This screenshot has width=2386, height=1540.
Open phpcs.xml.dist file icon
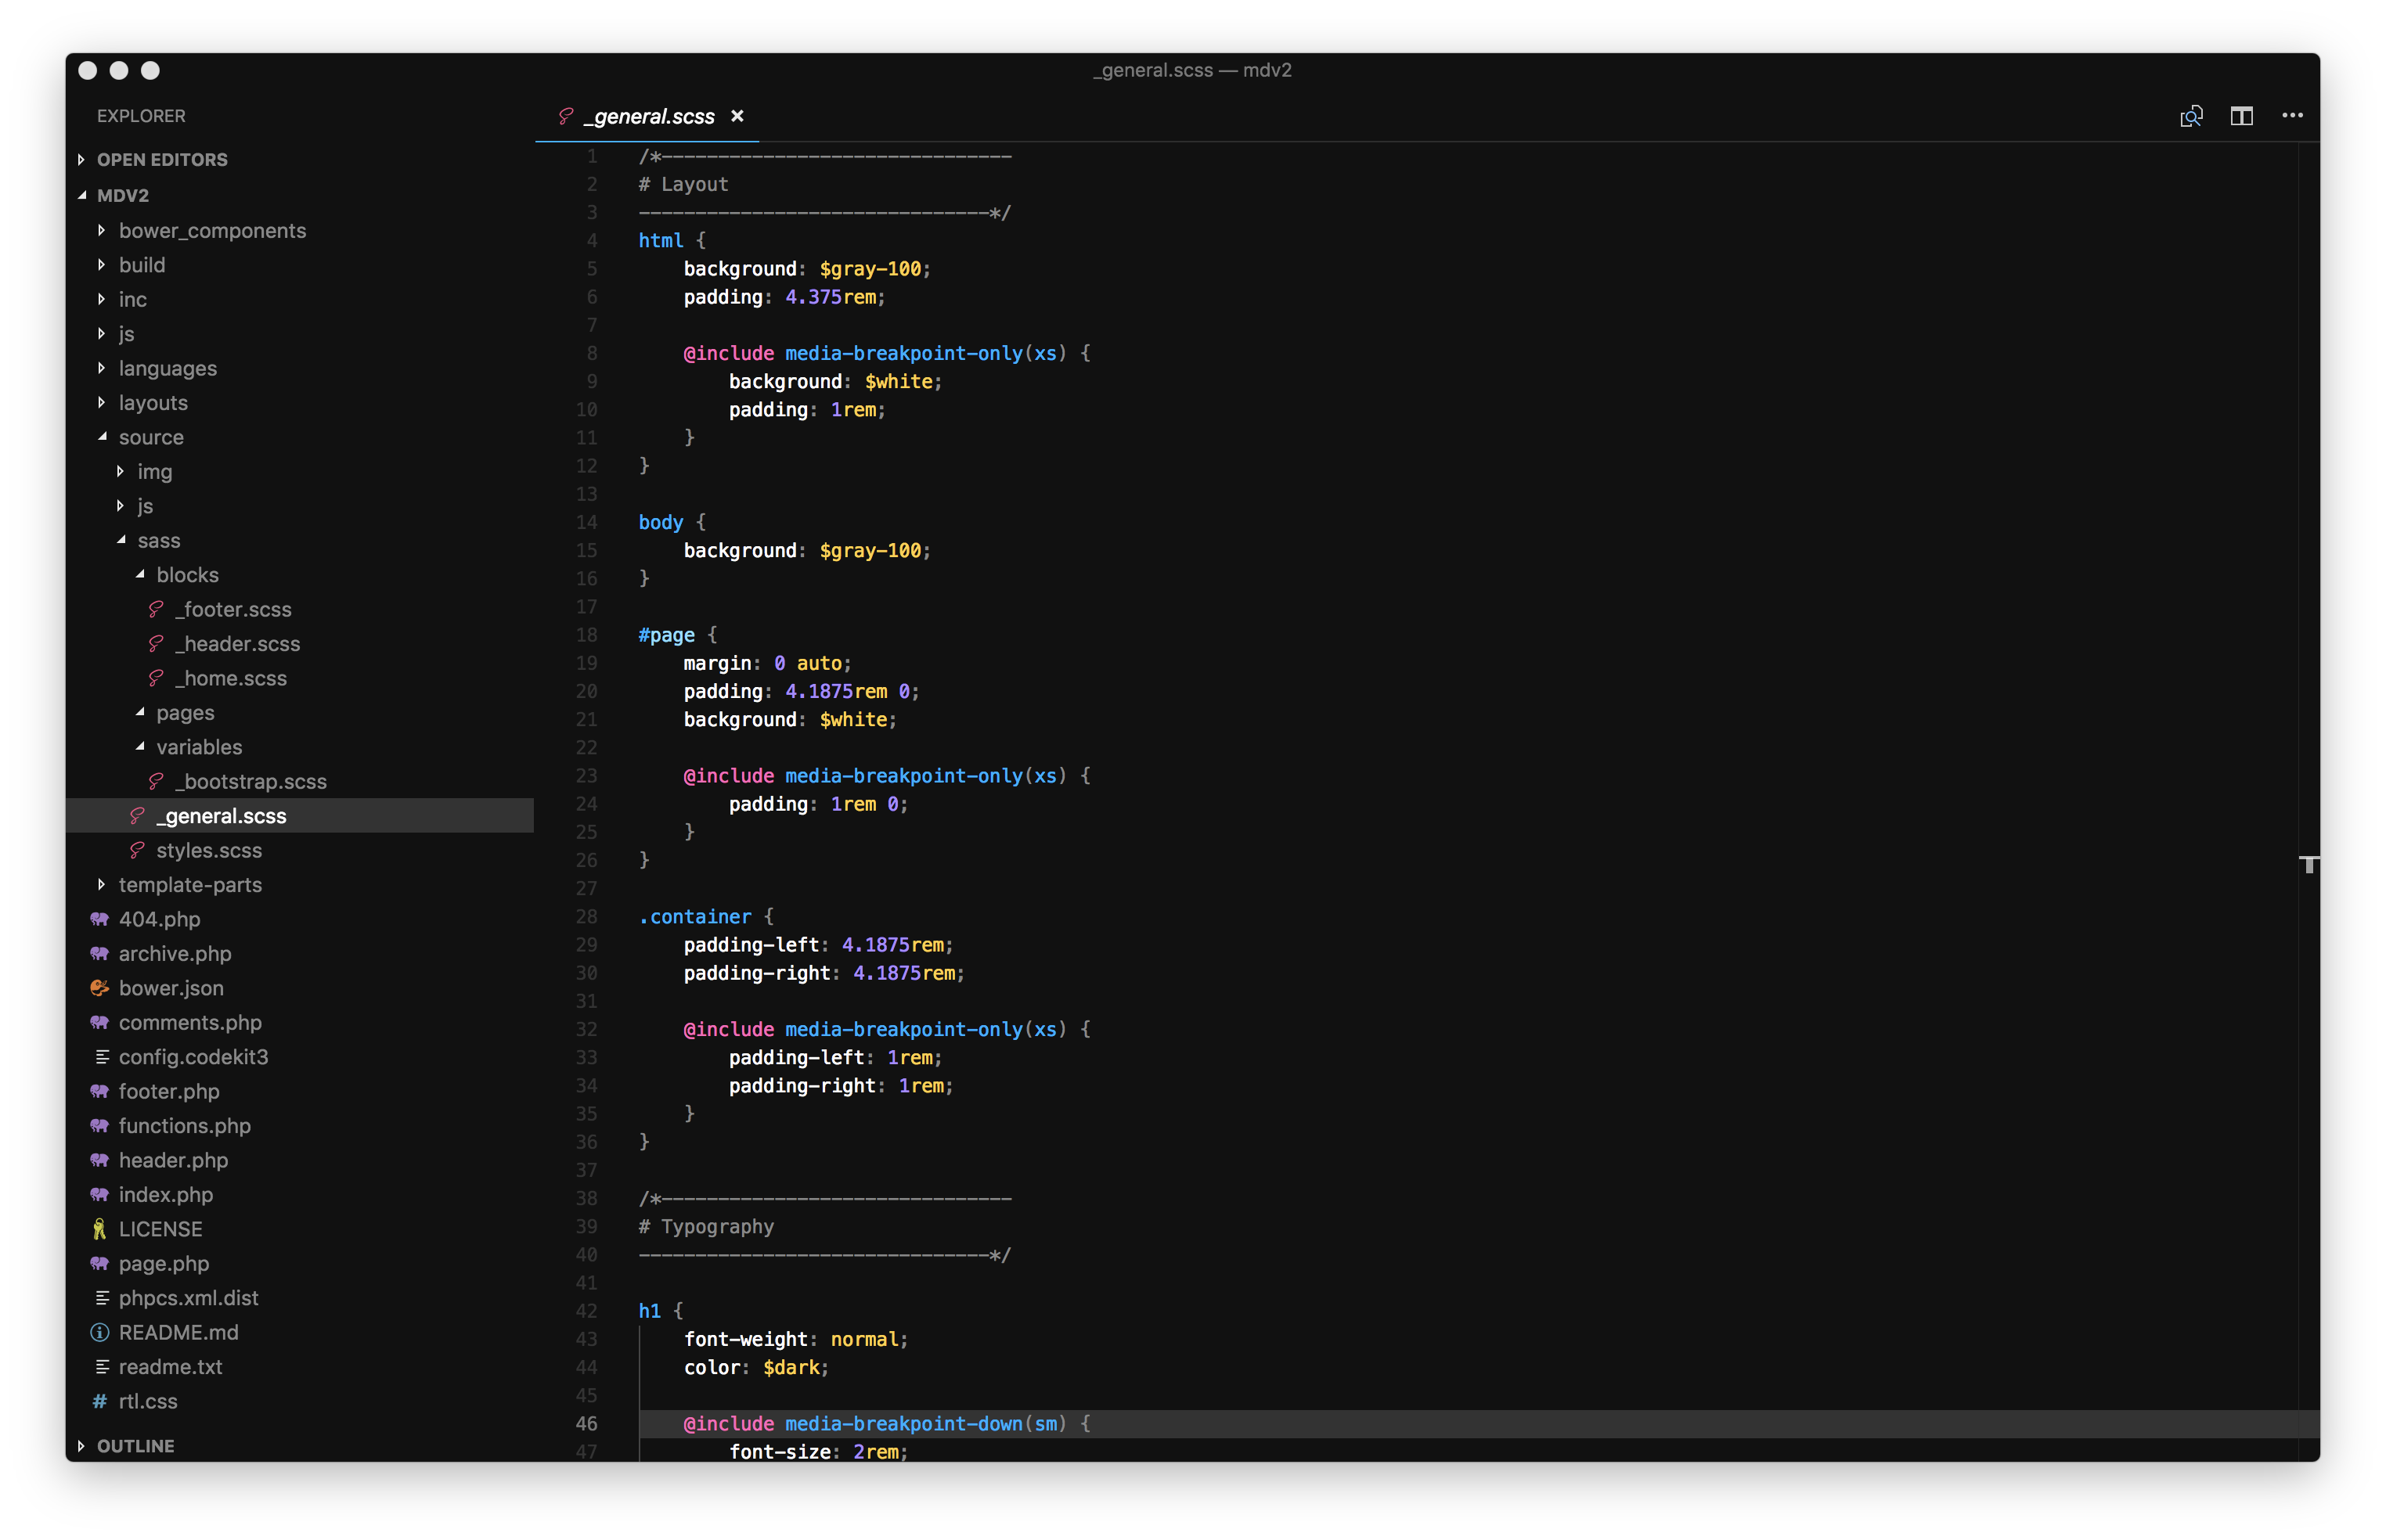point(101,1298)
